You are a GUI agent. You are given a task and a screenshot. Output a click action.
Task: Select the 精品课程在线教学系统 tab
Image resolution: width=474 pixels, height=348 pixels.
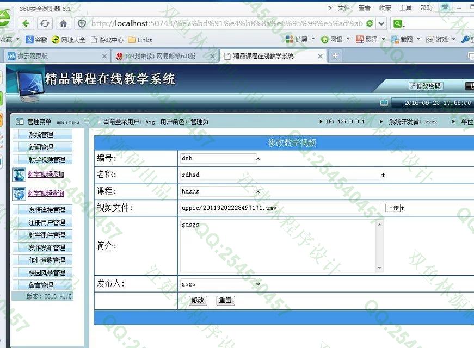point(274,56)
